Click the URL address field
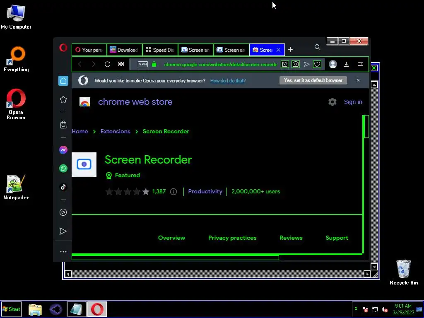Image resolution: width=424 pixels, height=318 pixels. click(x=220, y=64)
